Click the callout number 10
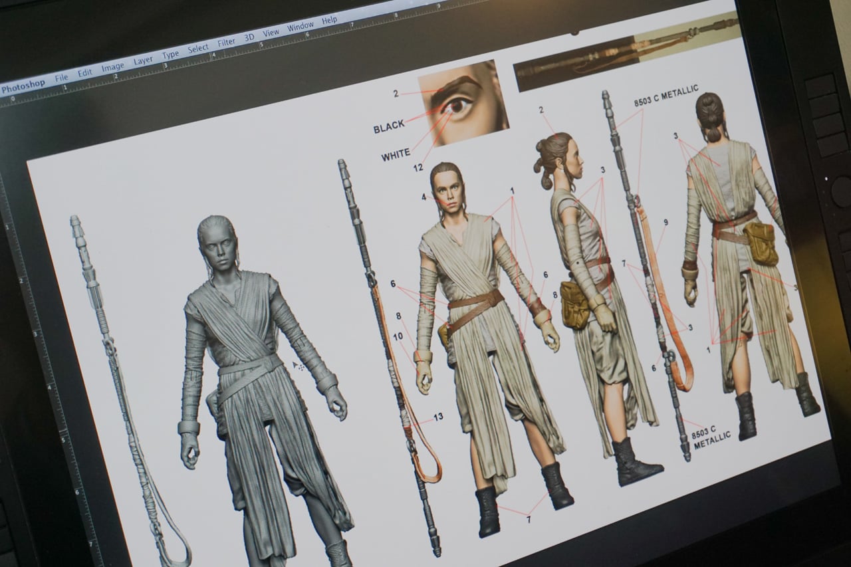Screen dimensions: 851x567 tap(398, 336)
